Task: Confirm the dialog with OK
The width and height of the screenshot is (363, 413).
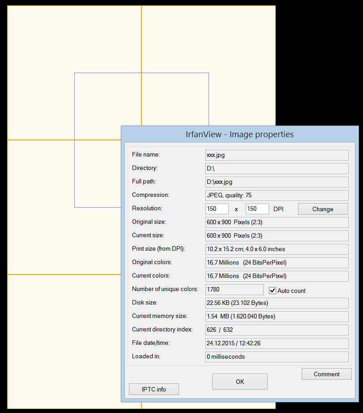Action: [x=240, y=382]
